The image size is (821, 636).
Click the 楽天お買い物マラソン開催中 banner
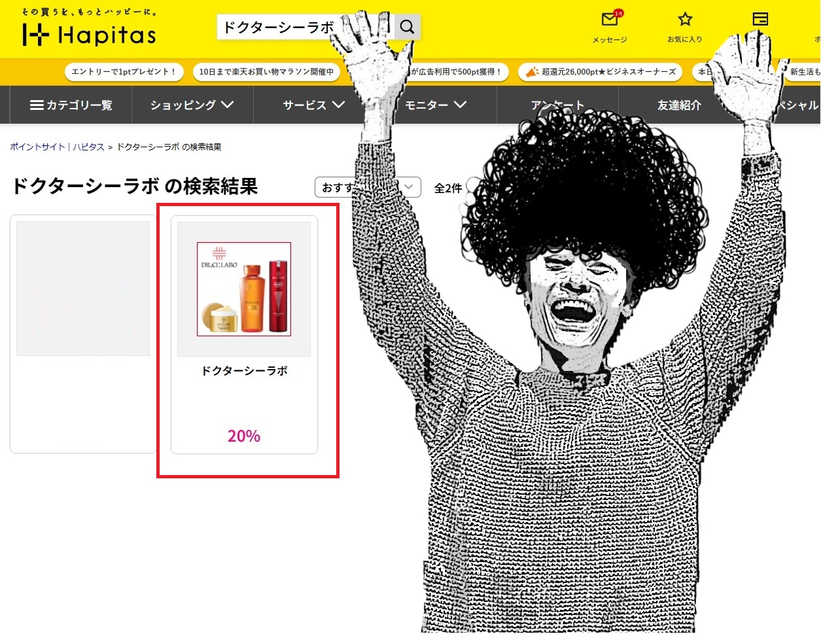266,72
